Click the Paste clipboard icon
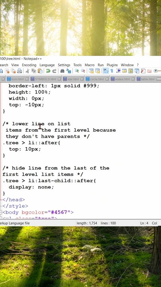Screen dimensions: 161x287 40,71
